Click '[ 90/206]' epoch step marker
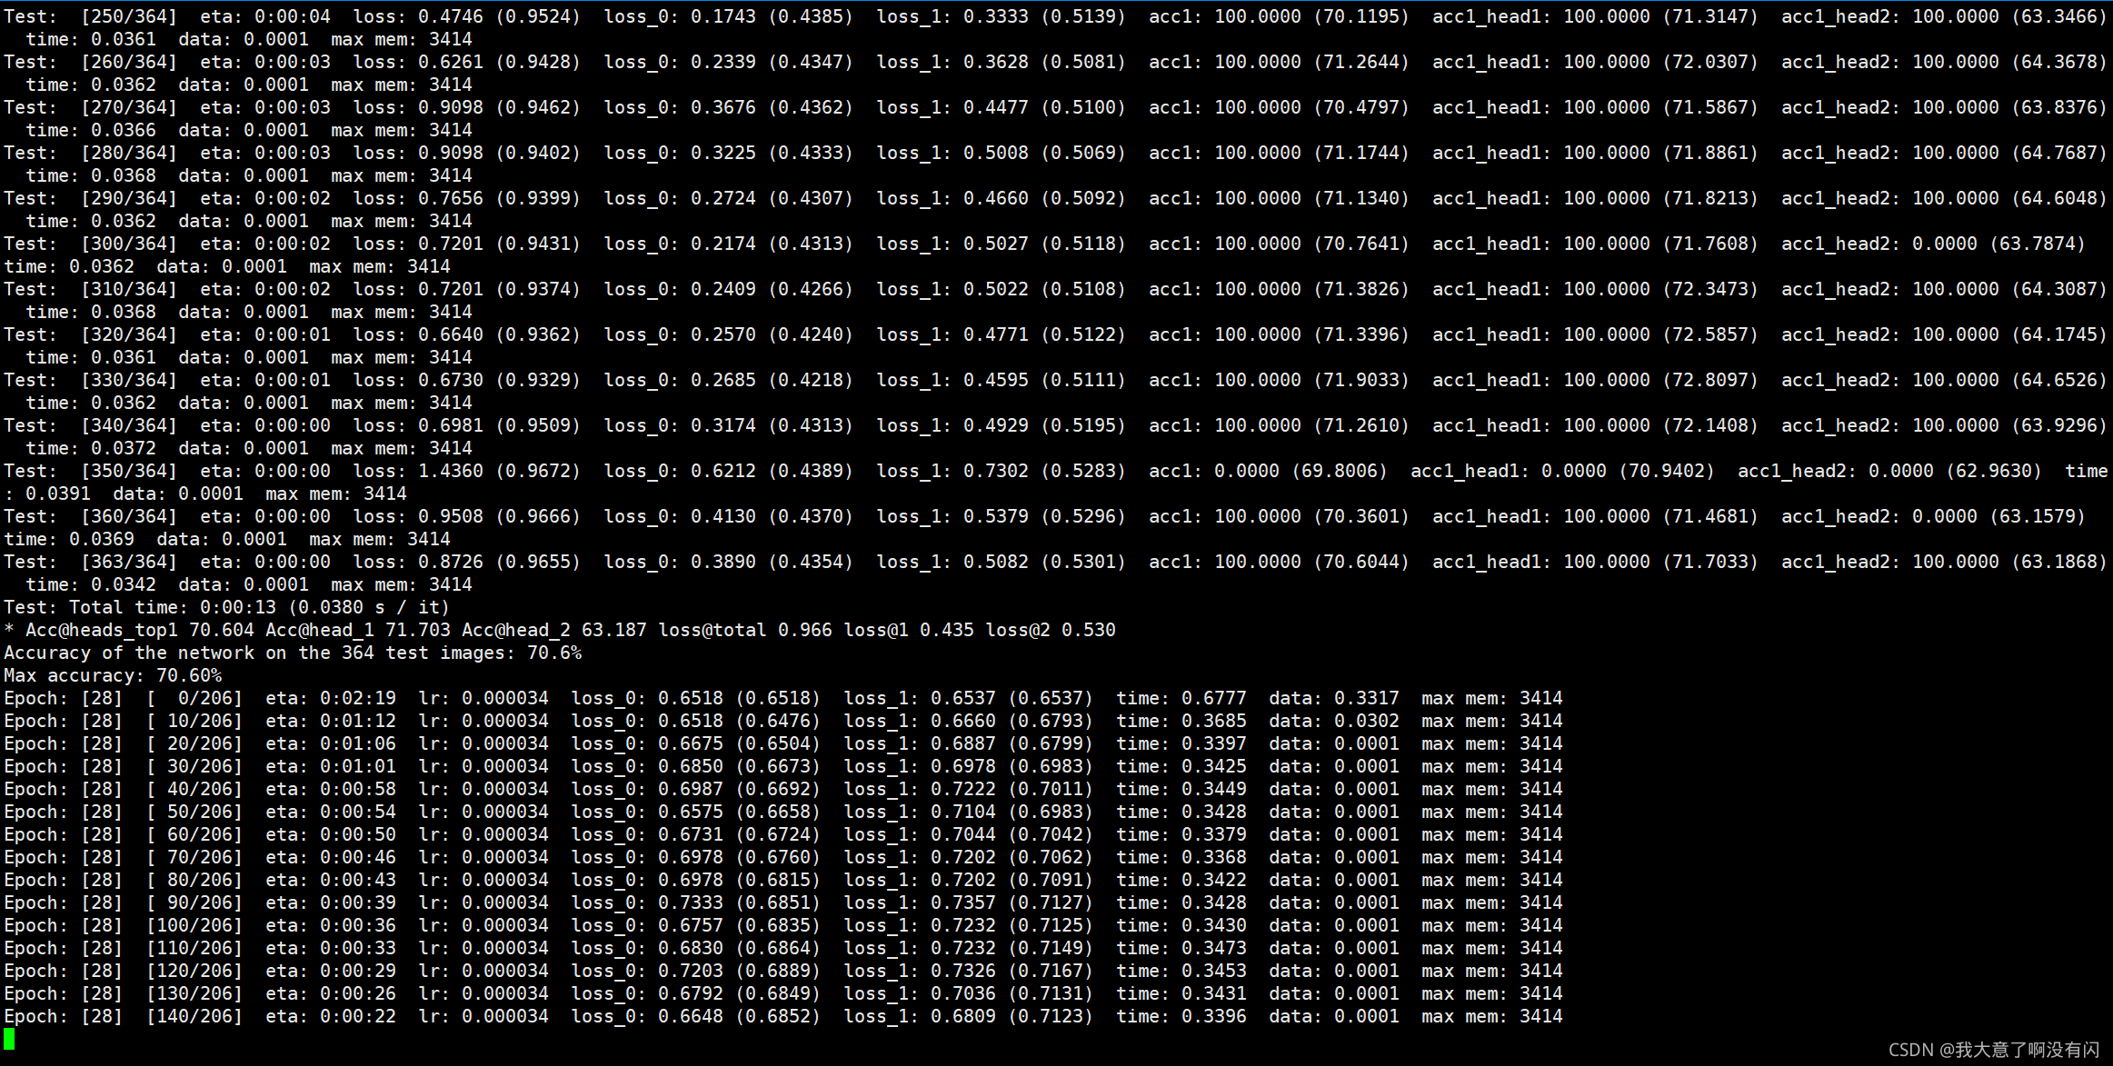The height and width of the screenshot is (1067, 2113). [x=194, y=902]
